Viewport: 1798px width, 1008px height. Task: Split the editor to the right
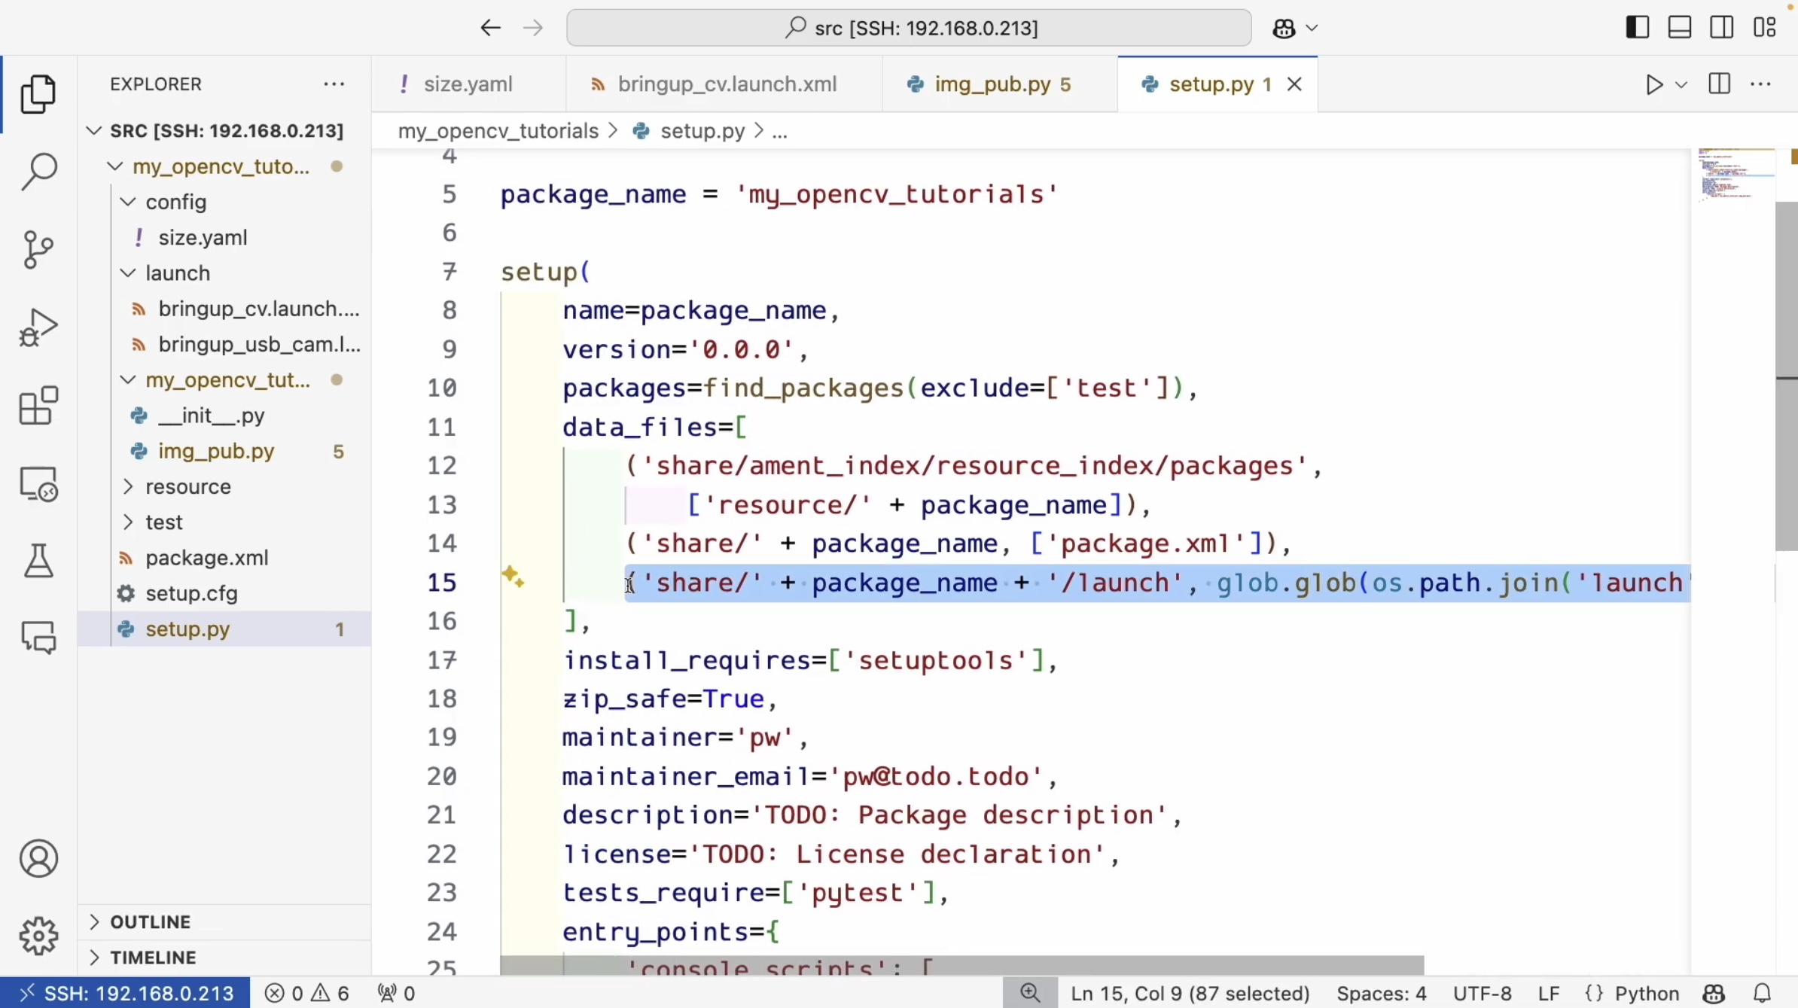[1719, 84]
